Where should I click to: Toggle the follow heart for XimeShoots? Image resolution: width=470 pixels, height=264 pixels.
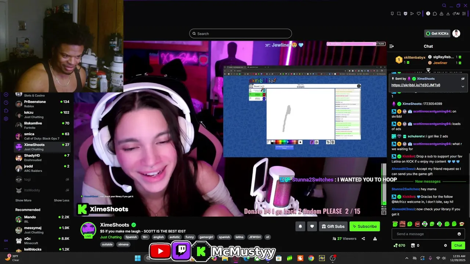coord(312,226)
